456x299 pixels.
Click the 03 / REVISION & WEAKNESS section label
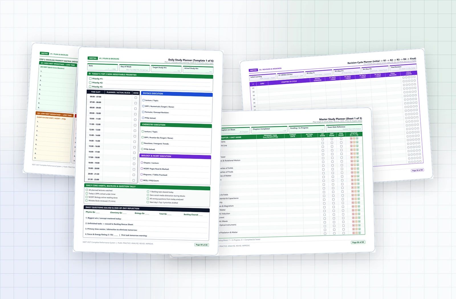270,69
